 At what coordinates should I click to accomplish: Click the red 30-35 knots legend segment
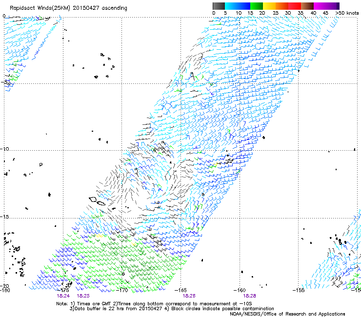pos(295,6)
